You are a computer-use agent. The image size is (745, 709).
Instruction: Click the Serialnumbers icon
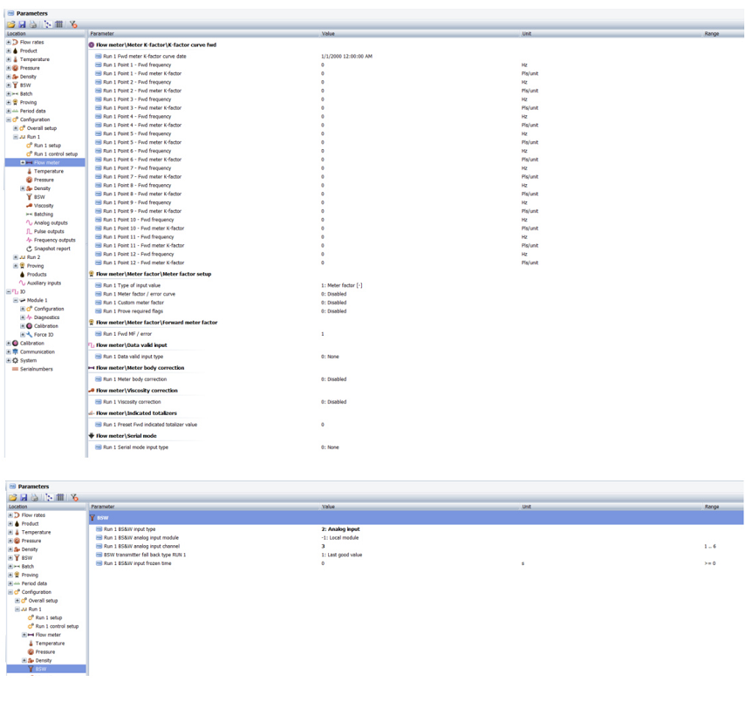pyautogui.click(x=15, y=369)
